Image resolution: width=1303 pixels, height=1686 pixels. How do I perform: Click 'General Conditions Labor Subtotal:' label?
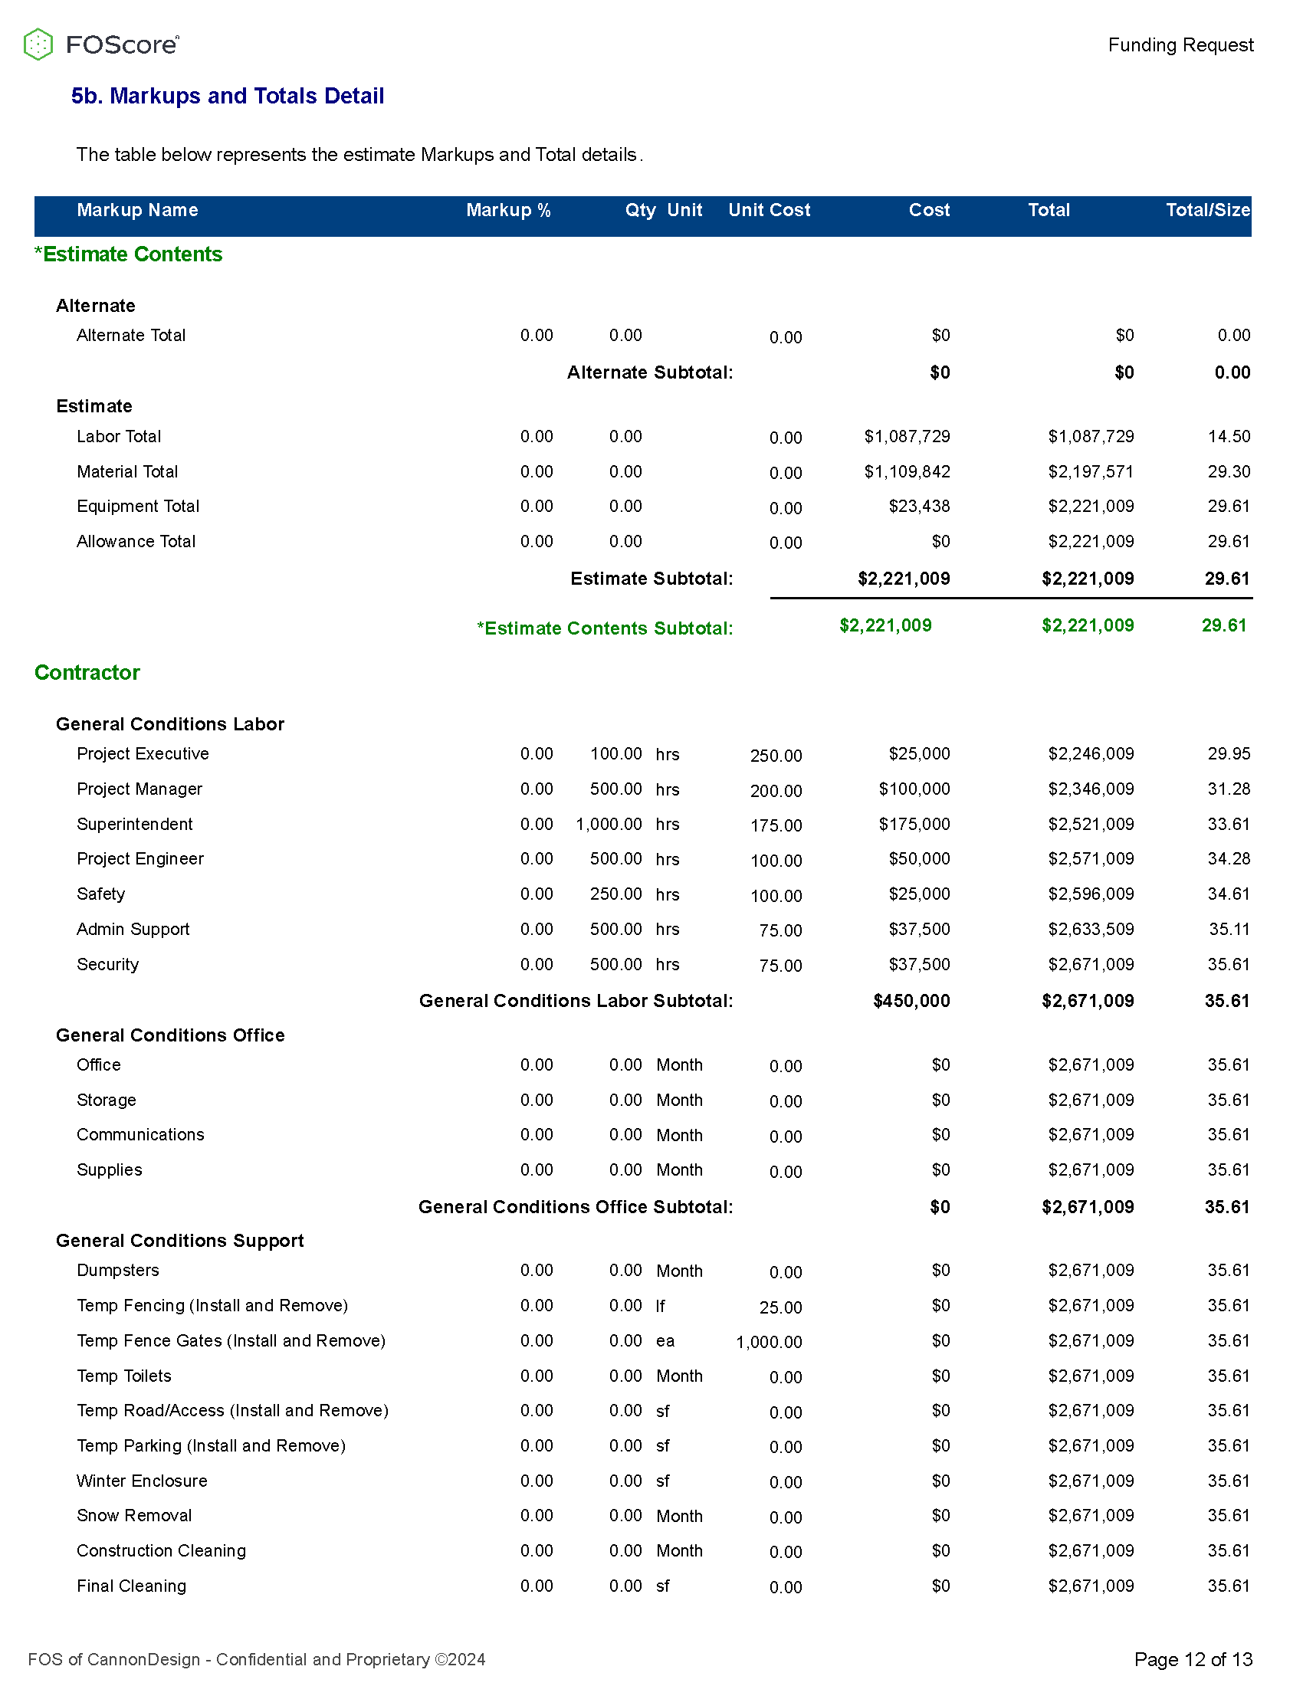576,1000
